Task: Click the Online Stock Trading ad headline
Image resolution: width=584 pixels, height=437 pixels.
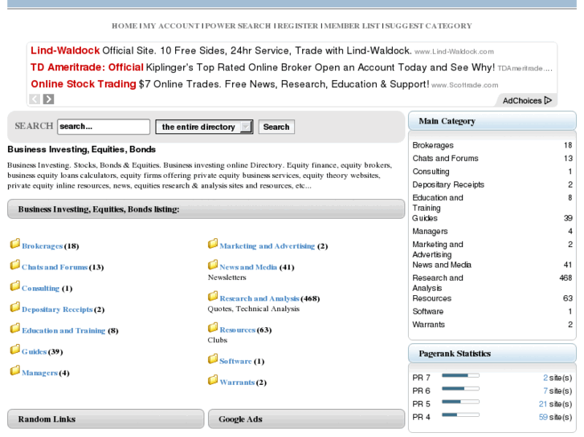Action: tap(84, 84)
